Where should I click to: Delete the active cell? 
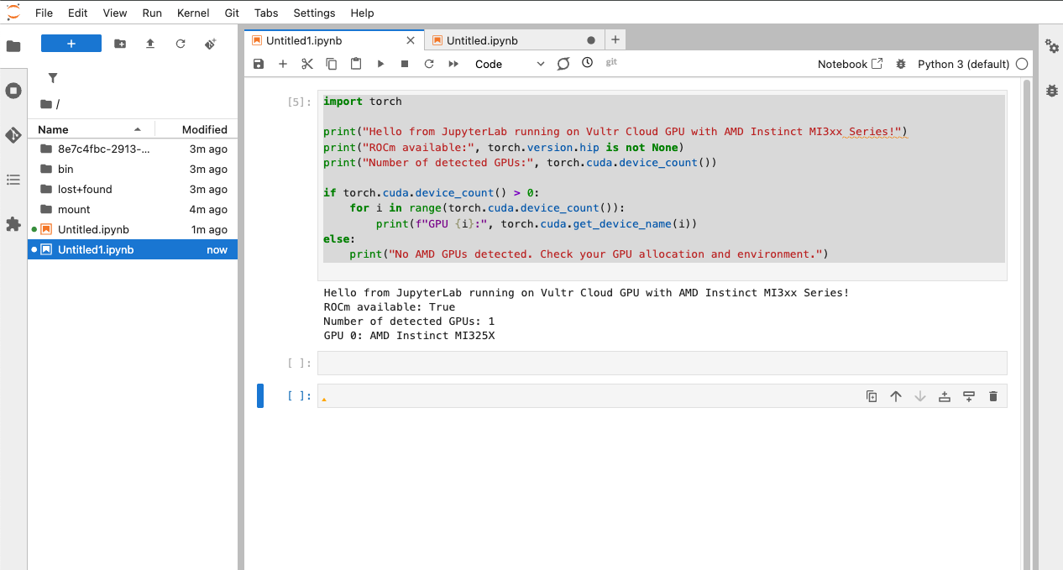993,396
